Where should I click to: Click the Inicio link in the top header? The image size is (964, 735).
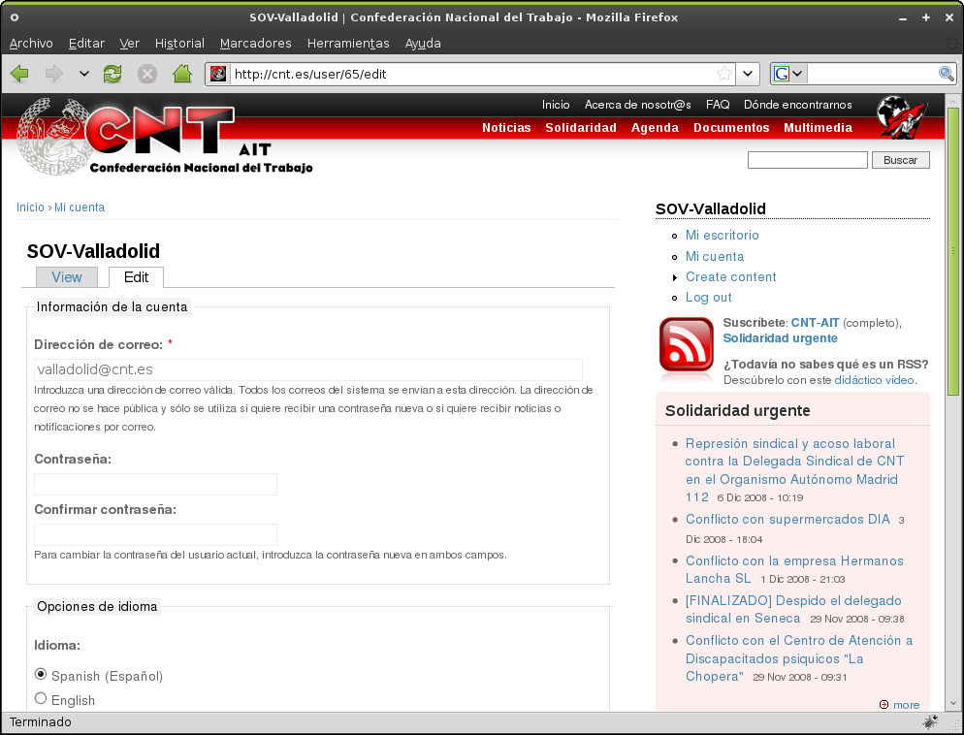556,105
